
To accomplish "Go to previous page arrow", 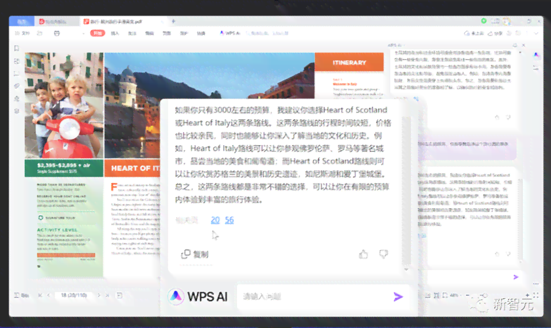I will 48,295.
